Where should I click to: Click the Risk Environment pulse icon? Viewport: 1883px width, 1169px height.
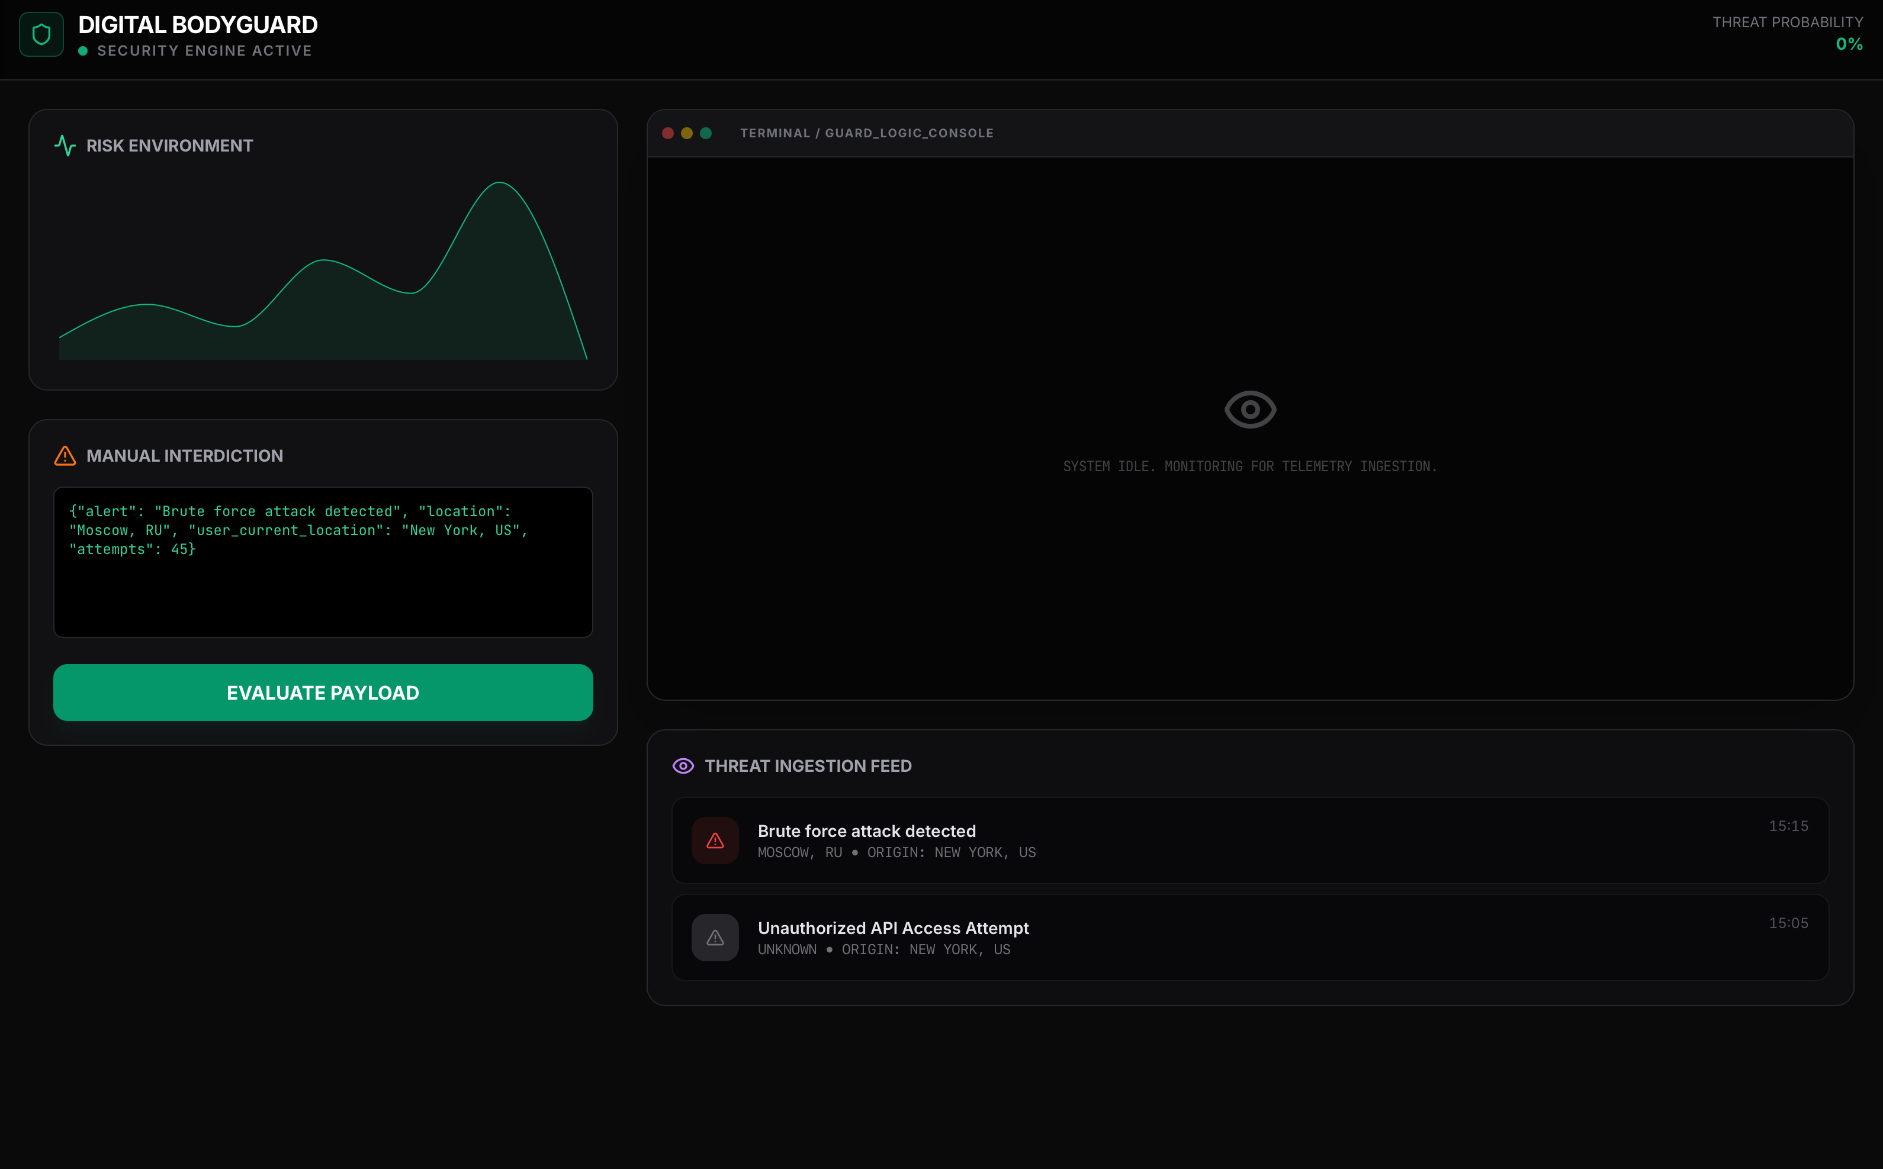pyautogui.click(x=65, y=146)
